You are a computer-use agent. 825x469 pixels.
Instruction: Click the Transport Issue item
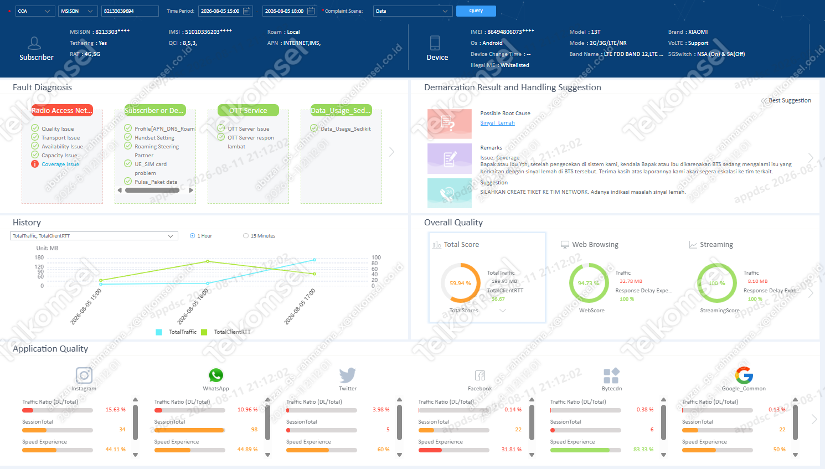coord(60,137)
